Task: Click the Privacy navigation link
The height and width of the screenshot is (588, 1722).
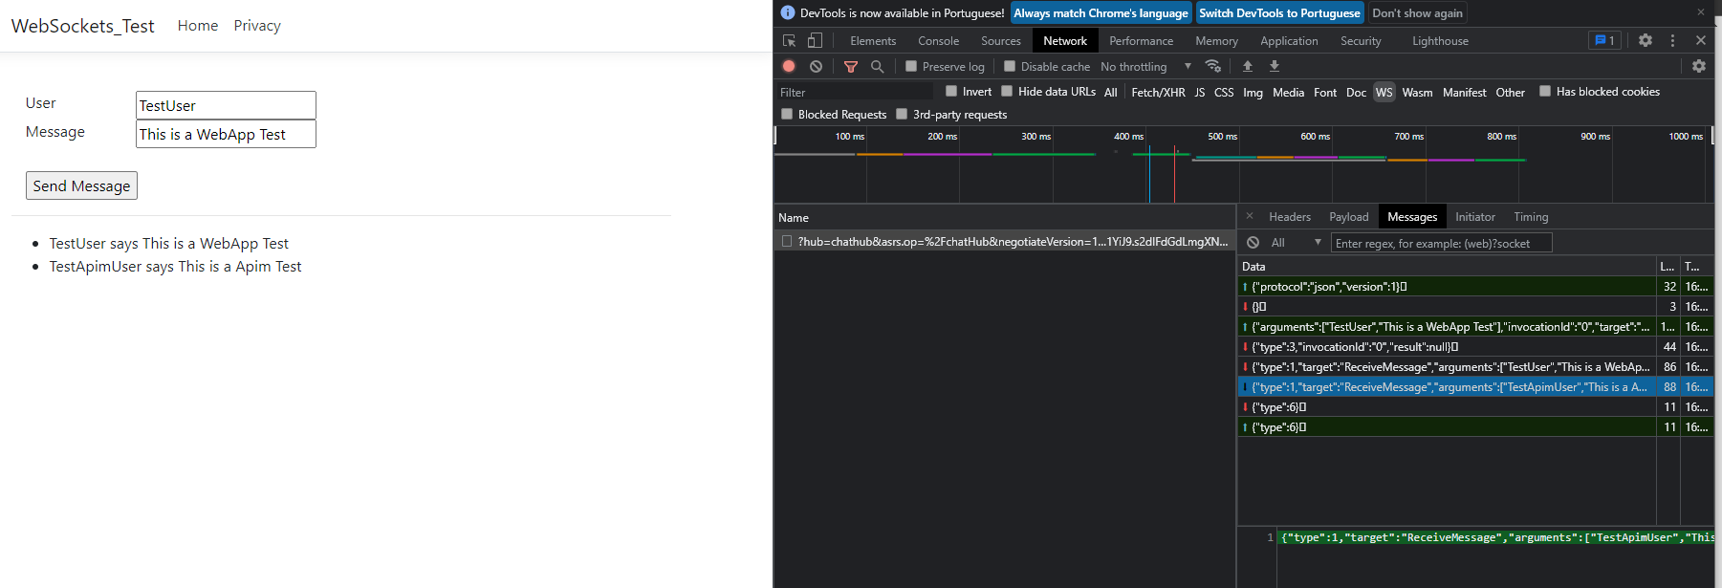Action: (257, 26)
